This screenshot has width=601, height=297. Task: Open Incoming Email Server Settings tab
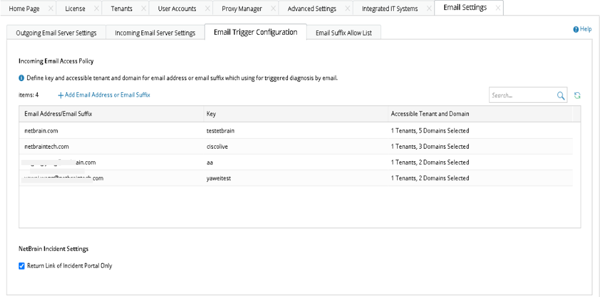tap(155, 33)
